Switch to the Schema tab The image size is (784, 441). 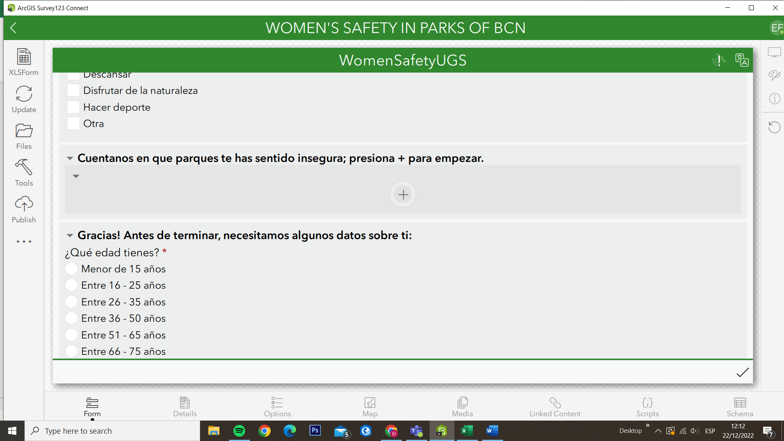pyautogui.click(x=740, y=406)
